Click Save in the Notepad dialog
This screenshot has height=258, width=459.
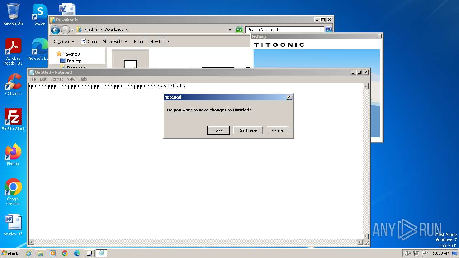[218, 130]
